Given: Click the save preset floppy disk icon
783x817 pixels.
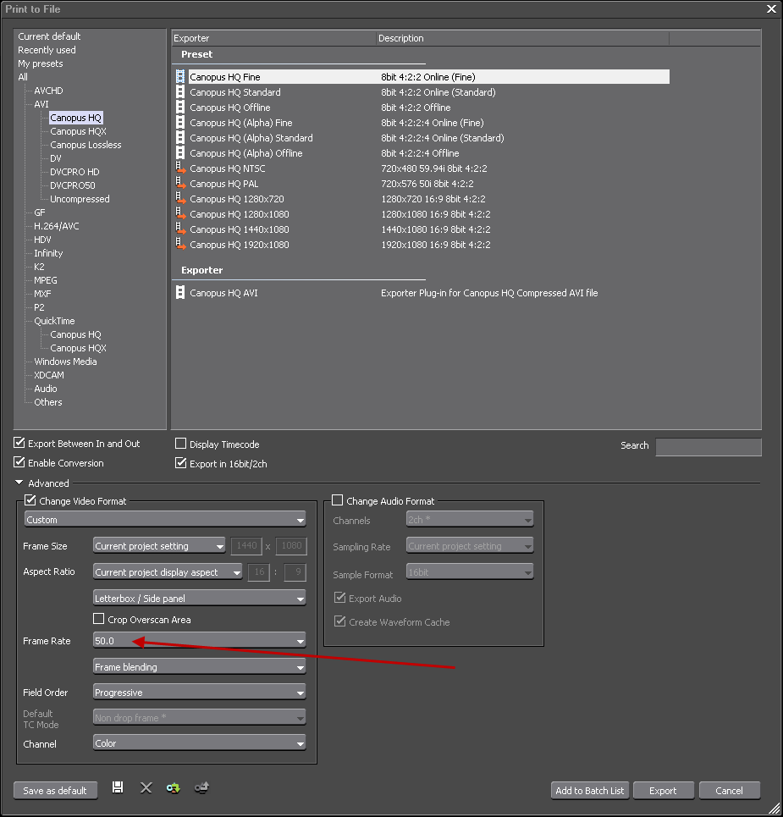Looking at the screenshot, I should point(118,787).
